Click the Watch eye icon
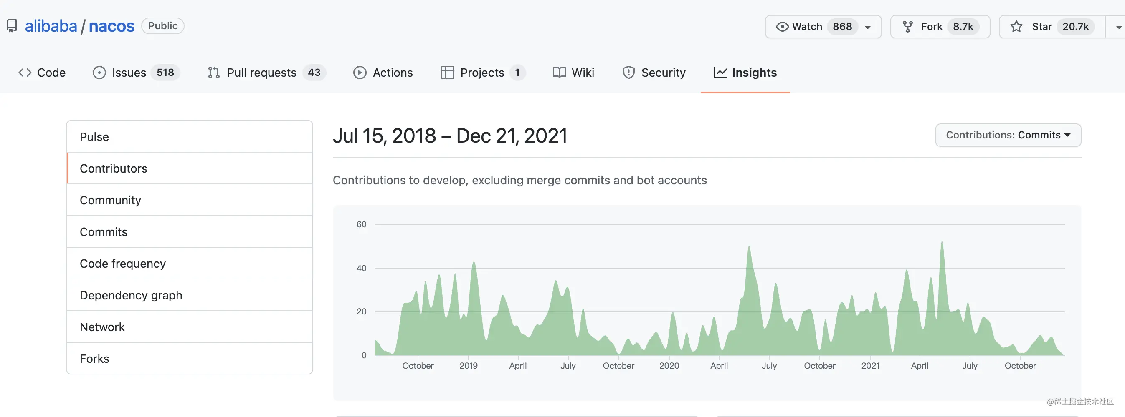Viewport: 1125px width, 417px height. [782, 27]
